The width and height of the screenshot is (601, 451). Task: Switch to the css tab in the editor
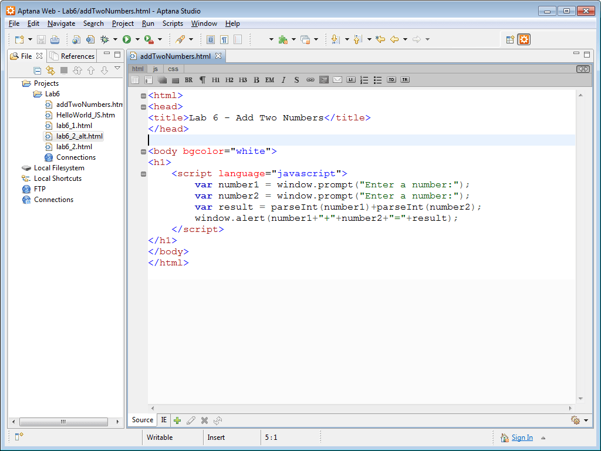tap(173, 69)
